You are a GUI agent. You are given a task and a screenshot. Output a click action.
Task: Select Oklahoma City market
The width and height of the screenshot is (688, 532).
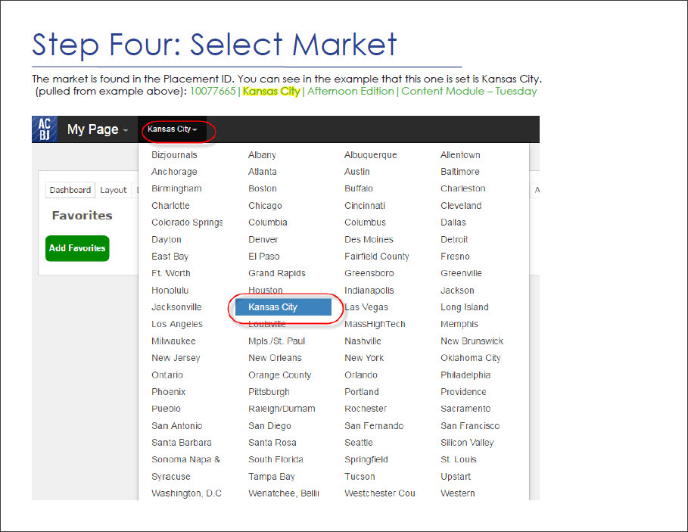[x=470, y=358]
